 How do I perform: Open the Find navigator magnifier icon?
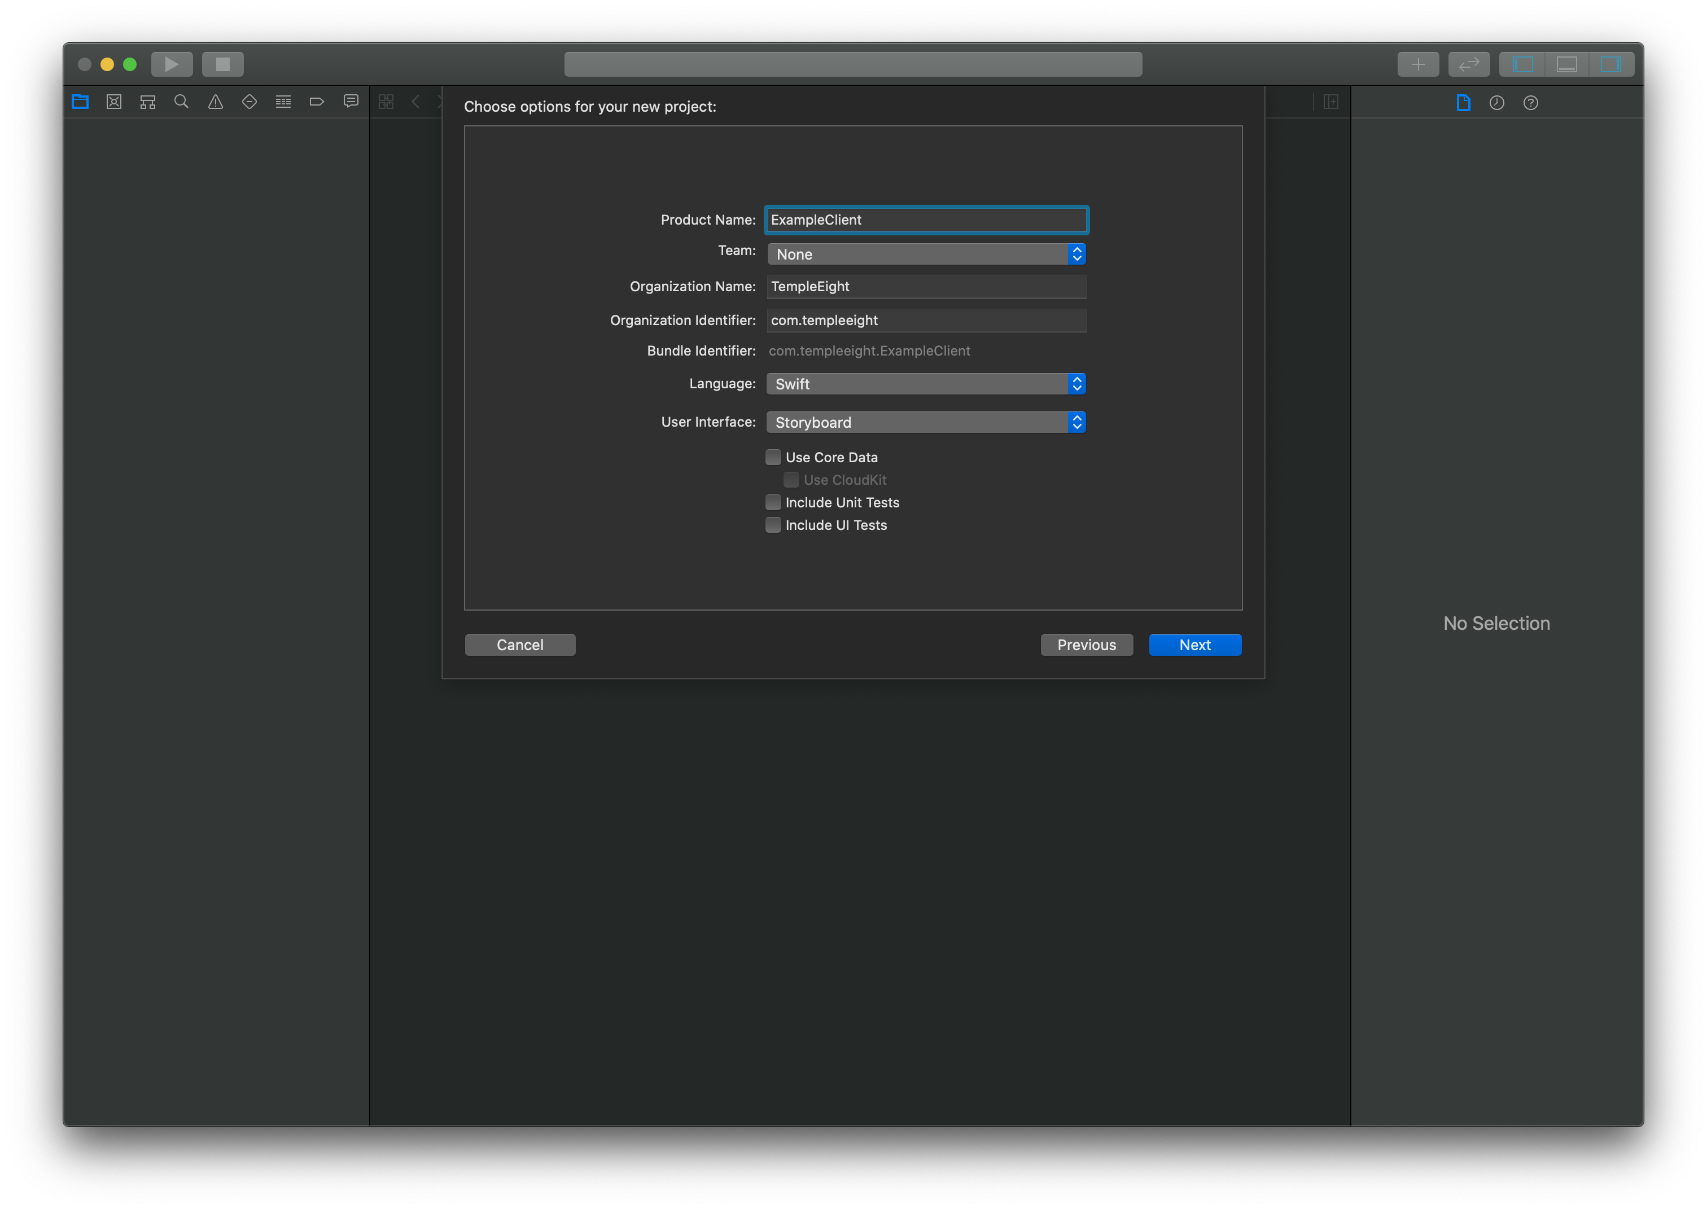[x=181, y=102]
